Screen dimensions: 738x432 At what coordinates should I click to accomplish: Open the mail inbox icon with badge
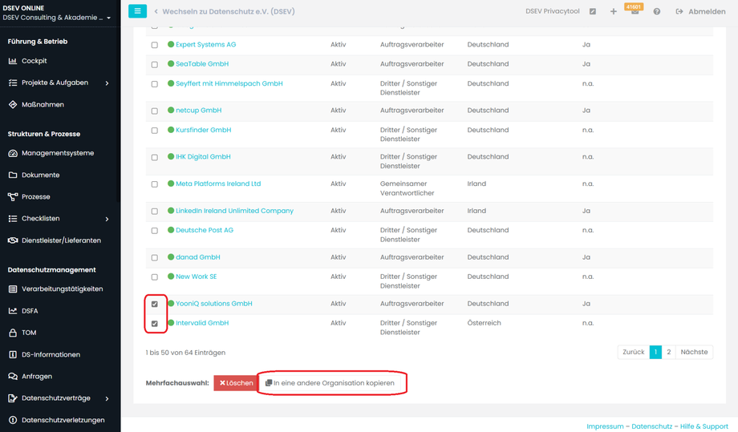point(635,12)
